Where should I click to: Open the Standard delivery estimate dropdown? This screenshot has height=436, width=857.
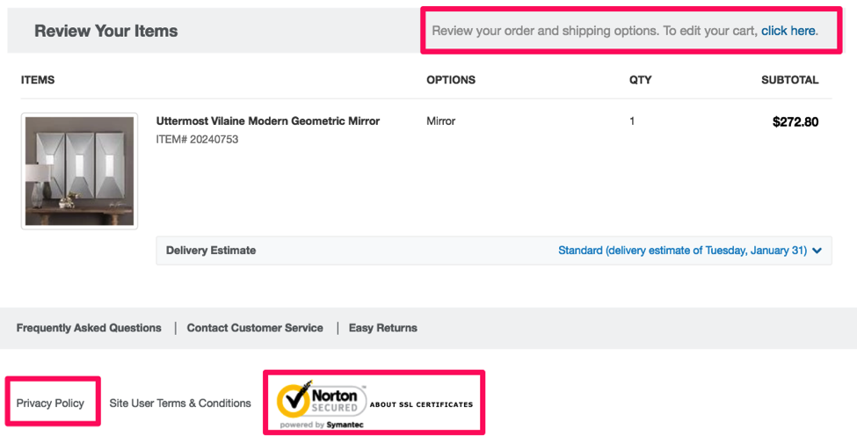click(x=682, y=251)
